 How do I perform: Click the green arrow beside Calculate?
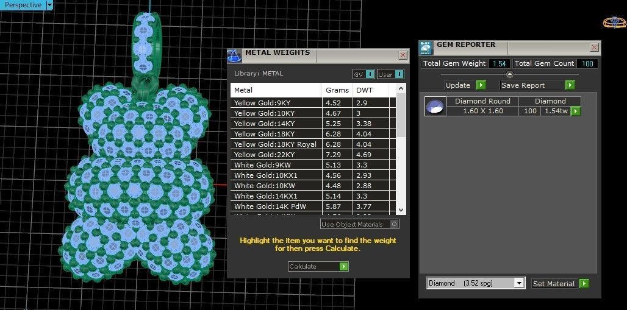[x=343, y=267]
